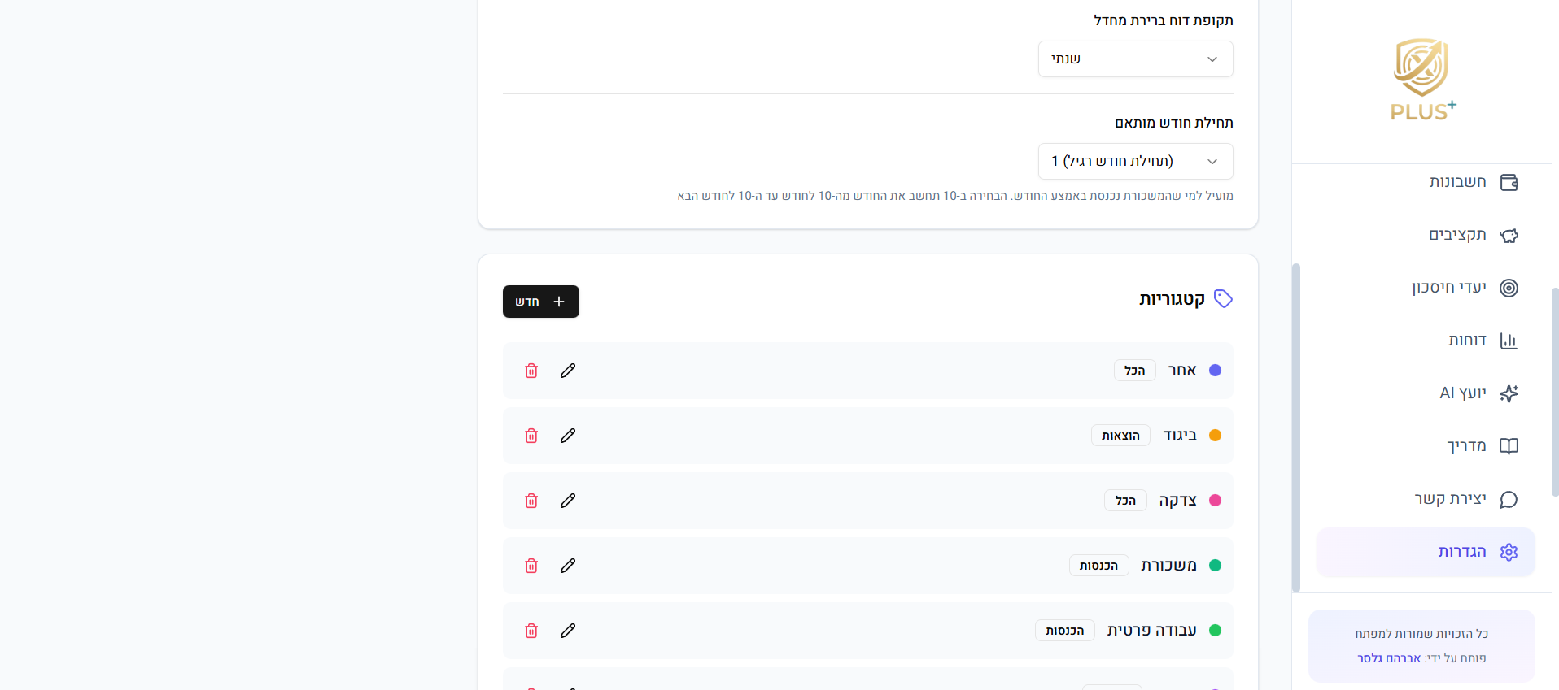Expand the custom month start dropdown
This screenshot has width=1559, height=690.
point(1135,162)
